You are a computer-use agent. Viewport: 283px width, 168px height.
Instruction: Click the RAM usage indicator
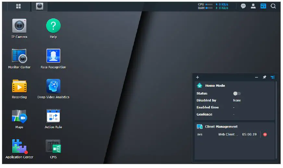(205, 8)
